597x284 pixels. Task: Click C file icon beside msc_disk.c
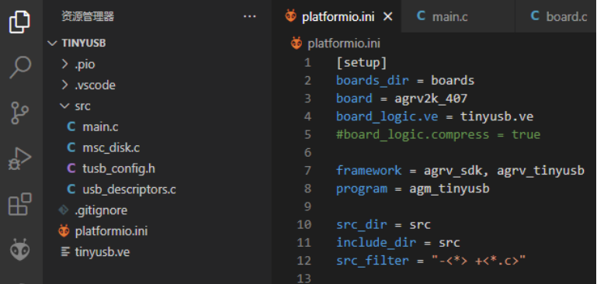click(x=71, y=147)
